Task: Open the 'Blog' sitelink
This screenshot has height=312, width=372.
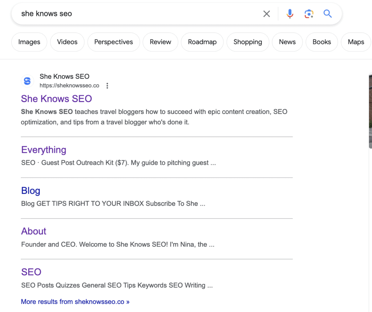Action: (x=31, y=191)
